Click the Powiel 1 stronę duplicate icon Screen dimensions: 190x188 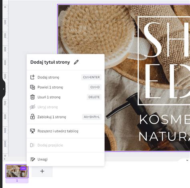coord(32,87)
